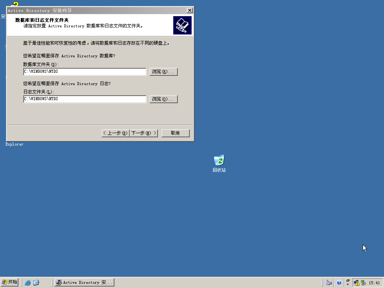384x288 pixels.
Task: Close the Active Directory wizard window
Action: (189, 10)
